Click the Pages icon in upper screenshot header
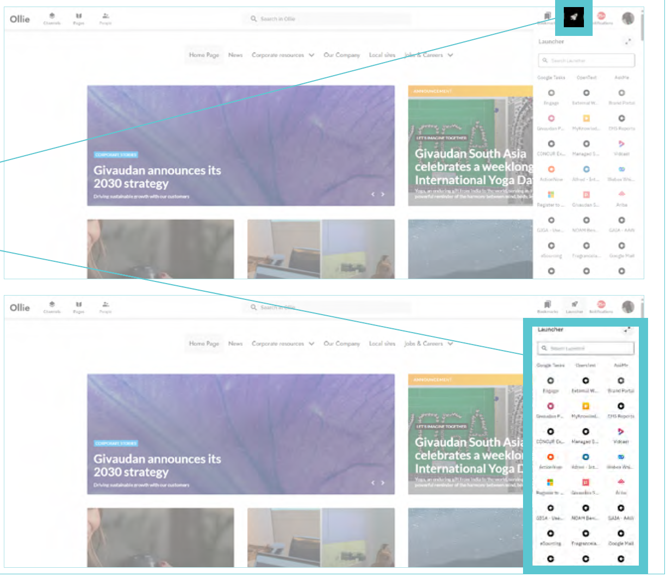The width and height of the screenshot is (672, 577). pyautogui.click(x=79, y=18)
